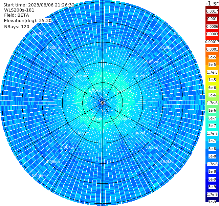Click the 'Elevation(deg): 35.30' text

point(28,21)
